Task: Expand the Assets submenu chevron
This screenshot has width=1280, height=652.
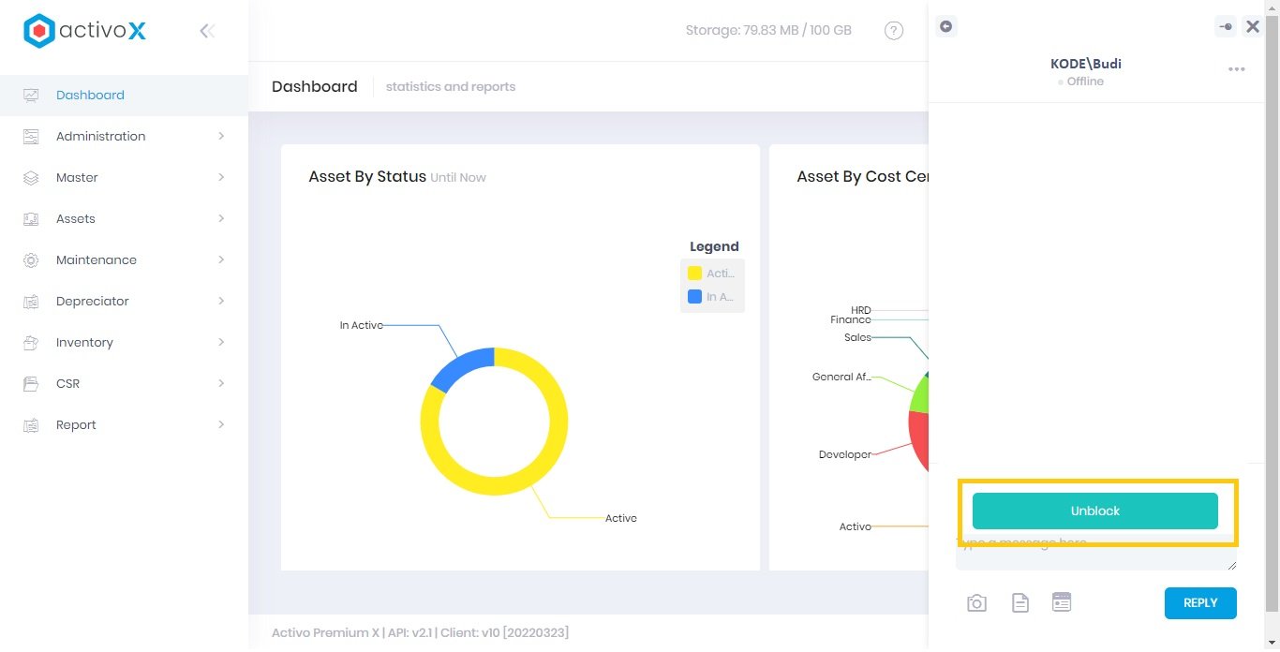Action: tap(221, 218)
